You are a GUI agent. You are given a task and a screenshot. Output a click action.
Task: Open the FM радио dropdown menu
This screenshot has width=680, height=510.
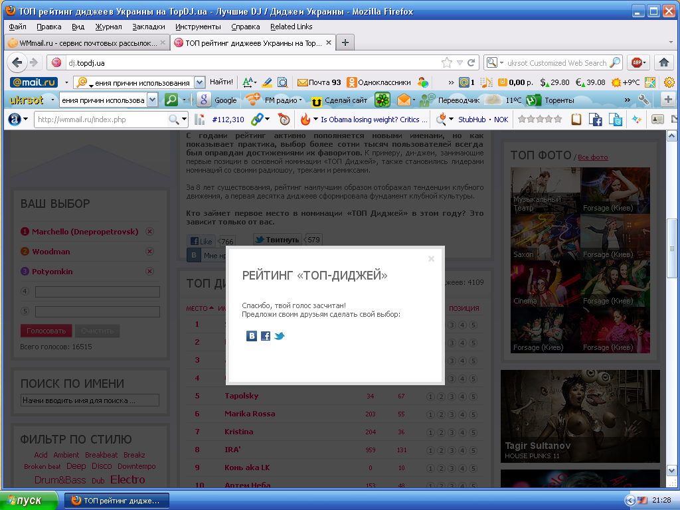point(301,100)
